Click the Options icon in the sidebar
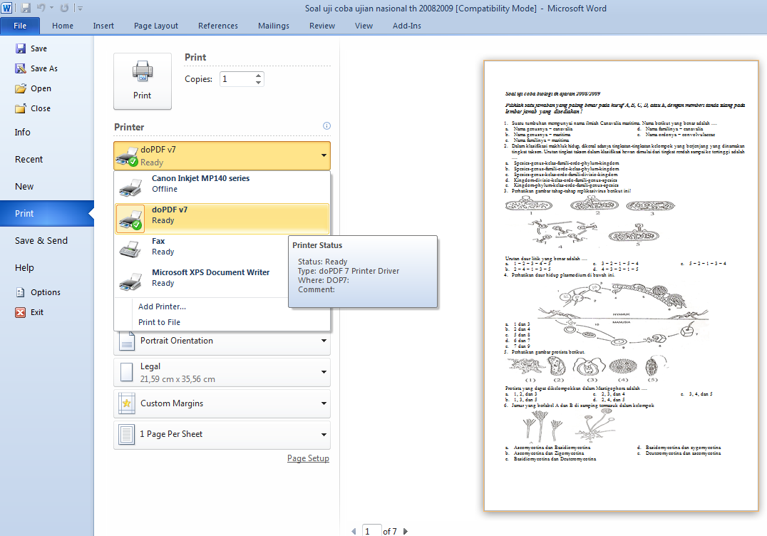Screen dimensions: 767x536 point(21,292)
